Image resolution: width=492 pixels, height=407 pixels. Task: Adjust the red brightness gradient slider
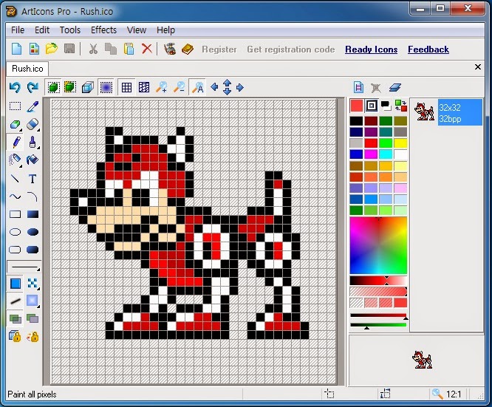click(378, 281)
